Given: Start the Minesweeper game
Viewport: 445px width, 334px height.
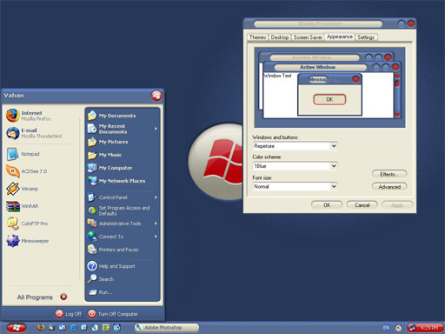Looking at the screenshot, I should 28,241.
